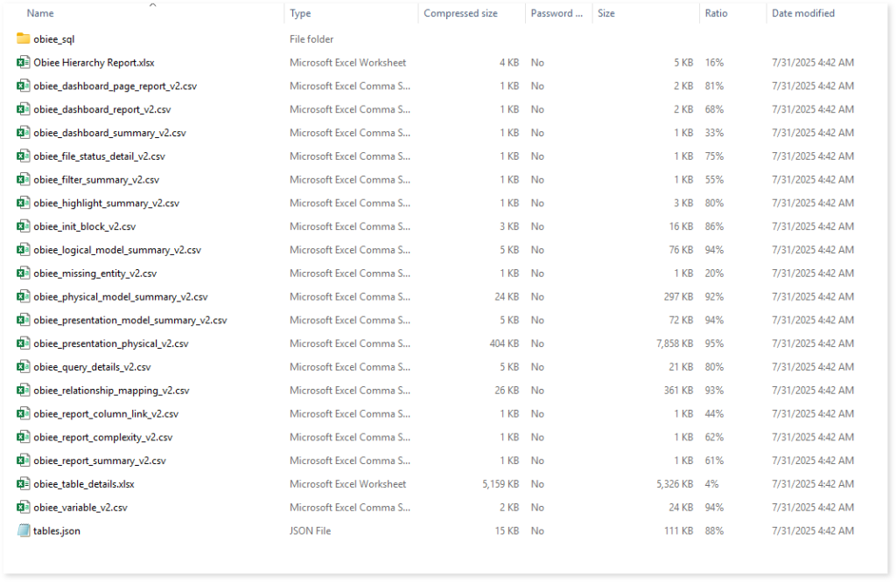896x582 pixels.
Task: Select file name obiee_dashboard_report_v2.csv
Action: [101, 109]
